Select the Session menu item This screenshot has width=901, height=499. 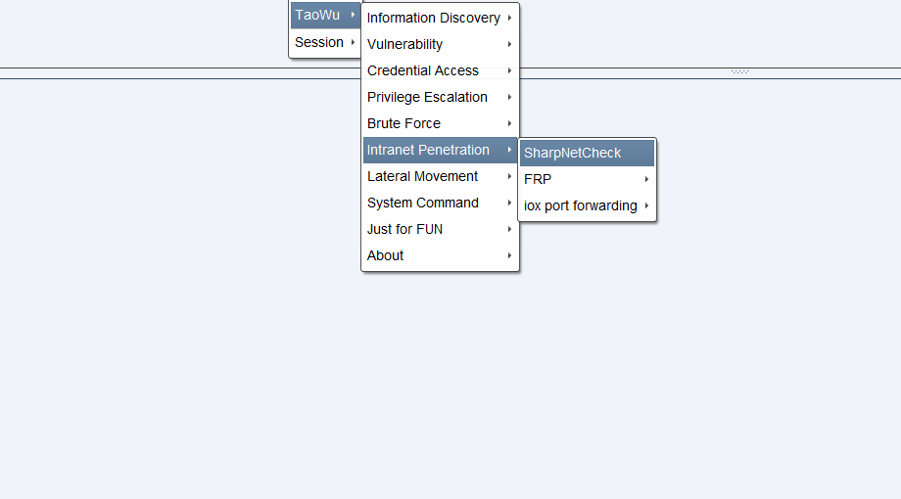coord(319,42)
